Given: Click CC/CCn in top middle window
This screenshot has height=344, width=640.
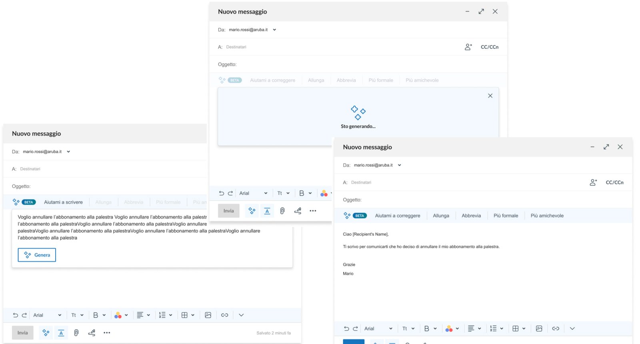Looking at the screenshot, I should [x=490, y=47].
